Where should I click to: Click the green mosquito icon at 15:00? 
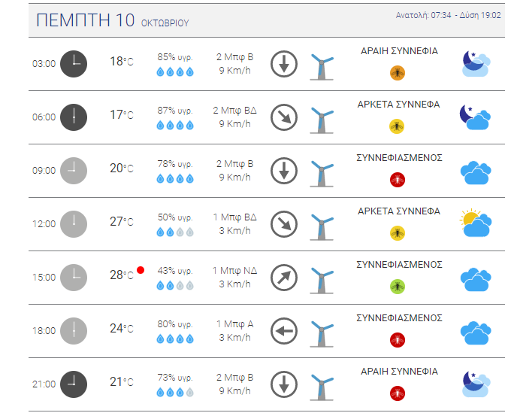[x=398, y=287]
